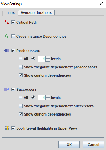Click the red Critical Path line icon
The image size is (106, 150).
pyautogui.click(x=6, y=22)
